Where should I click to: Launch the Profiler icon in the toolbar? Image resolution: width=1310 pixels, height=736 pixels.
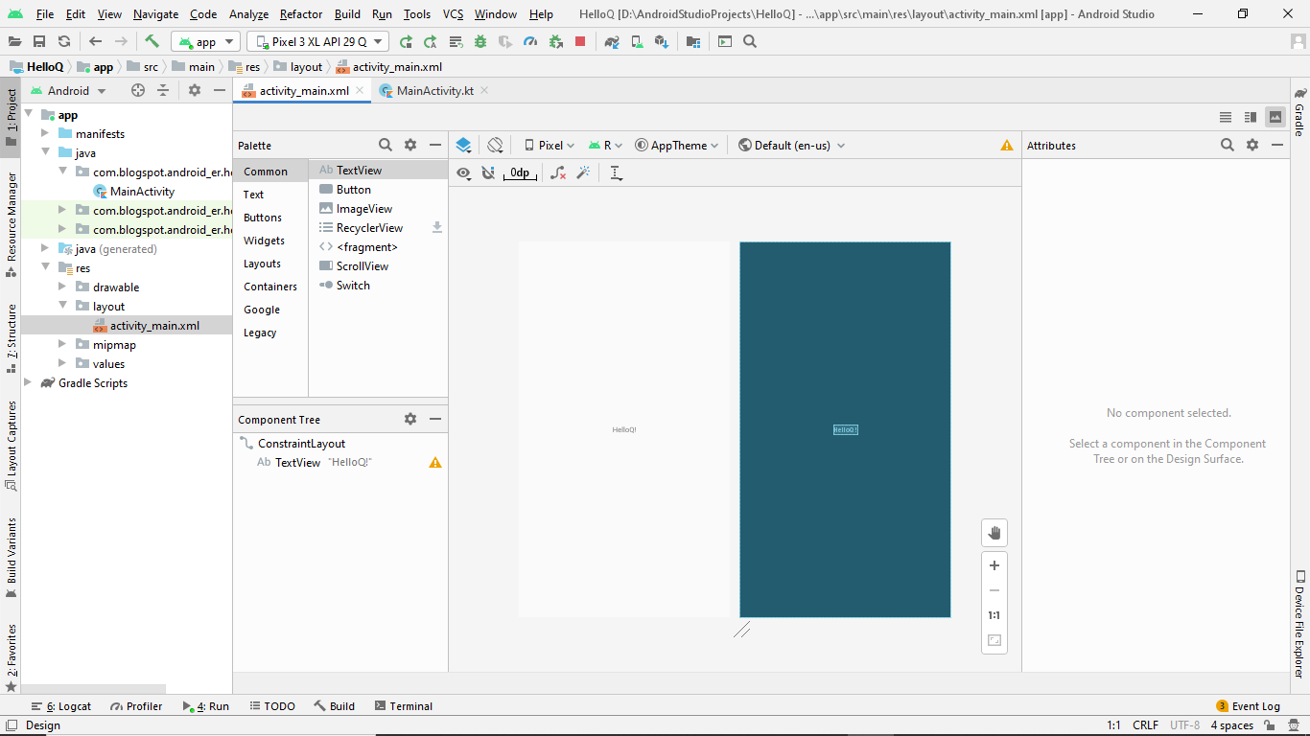(x=528, y=41)
